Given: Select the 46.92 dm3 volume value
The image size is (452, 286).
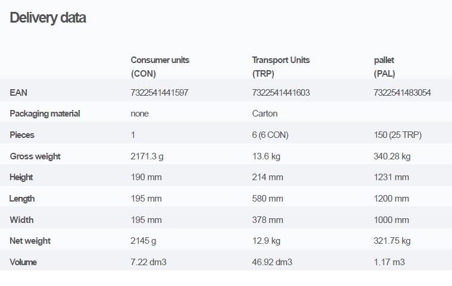Looking at the screenshot, I should pyautogui.click(x=272, y=262).
